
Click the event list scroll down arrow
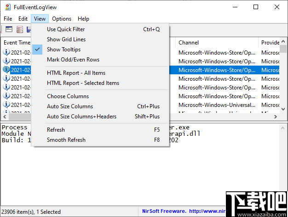[x=283, y=109]
